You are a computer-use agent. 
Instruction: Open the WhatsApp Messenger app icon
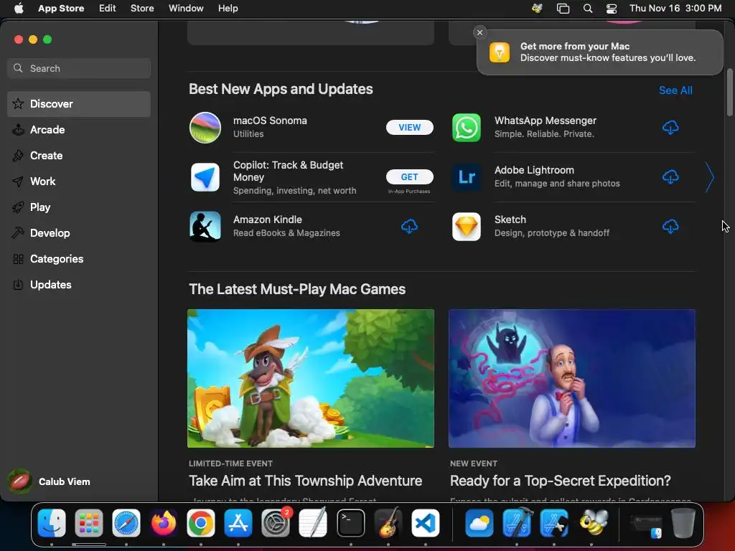[x=466, y=128]
